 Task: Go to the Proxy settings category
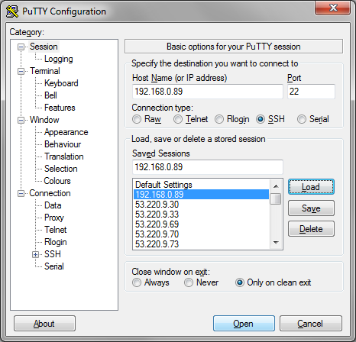click(54, 218)
